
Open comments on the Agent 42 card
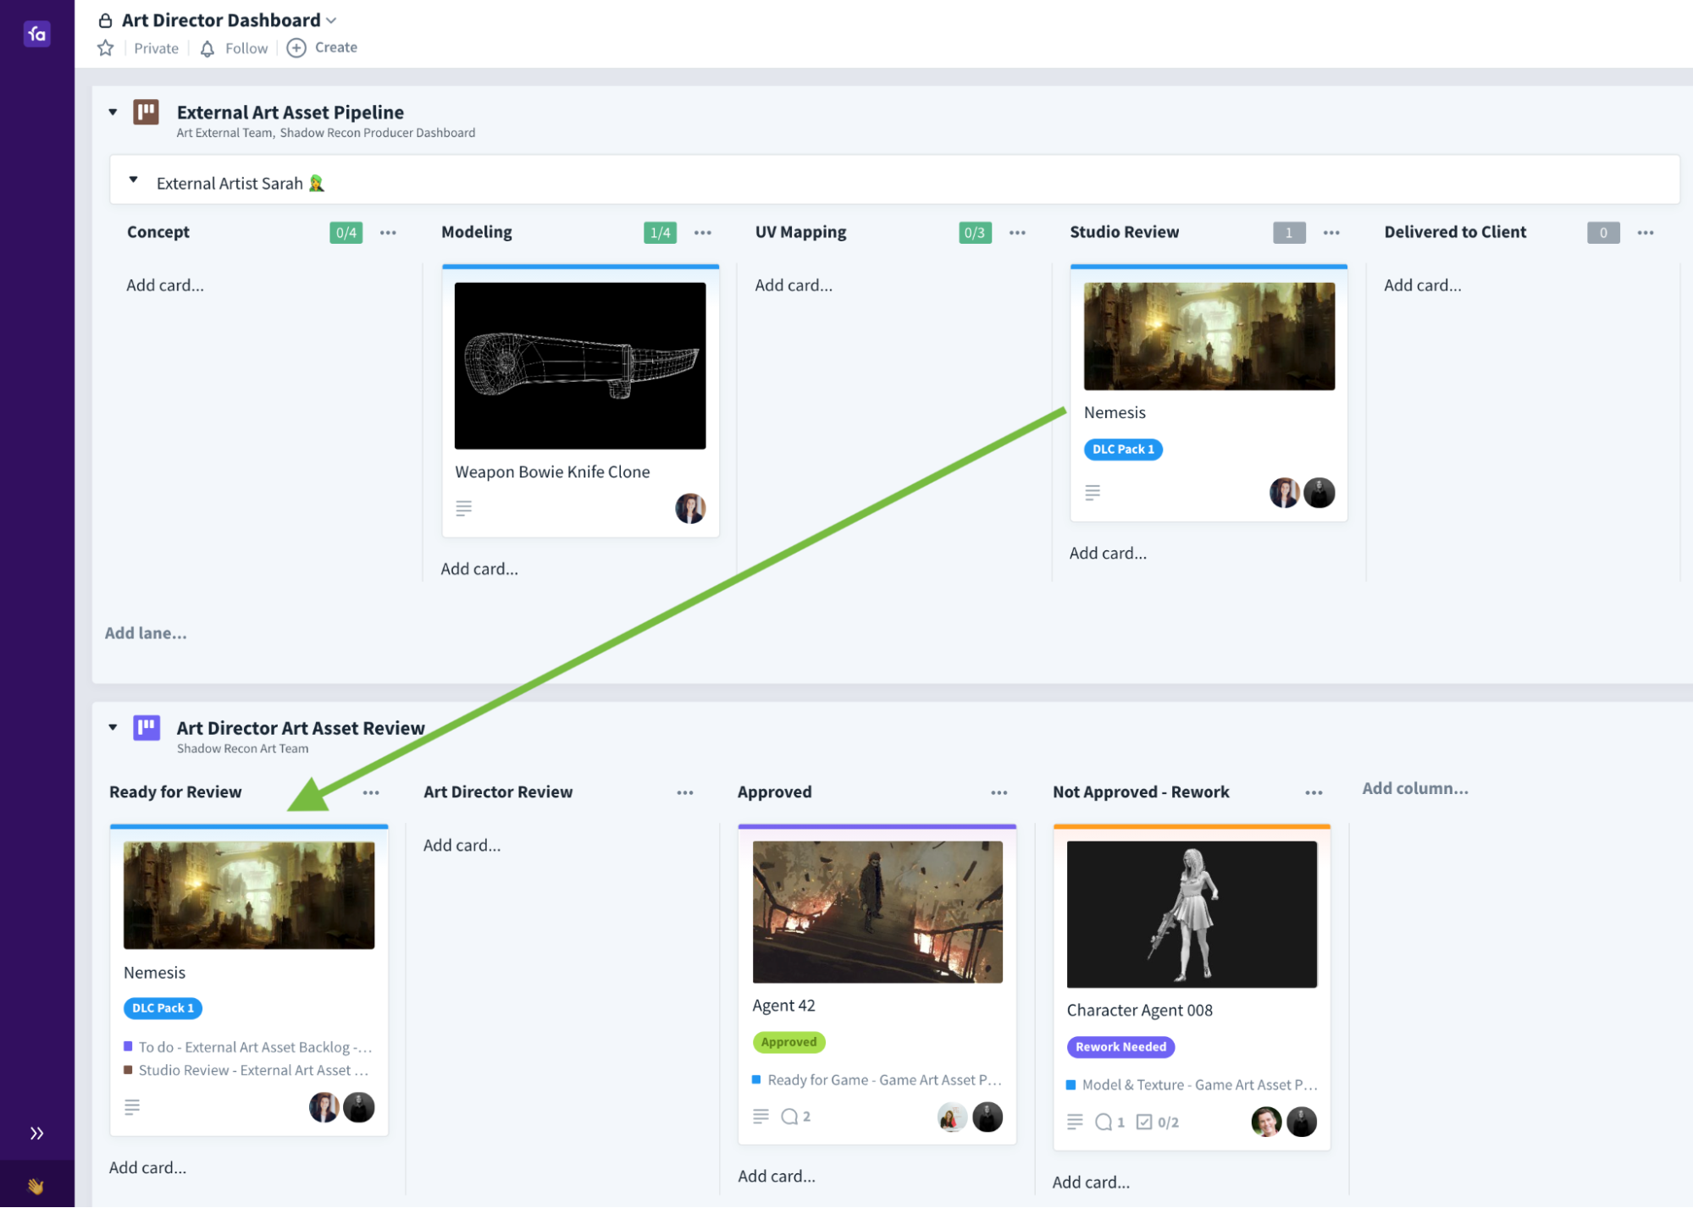click(x=791, y=1116)
